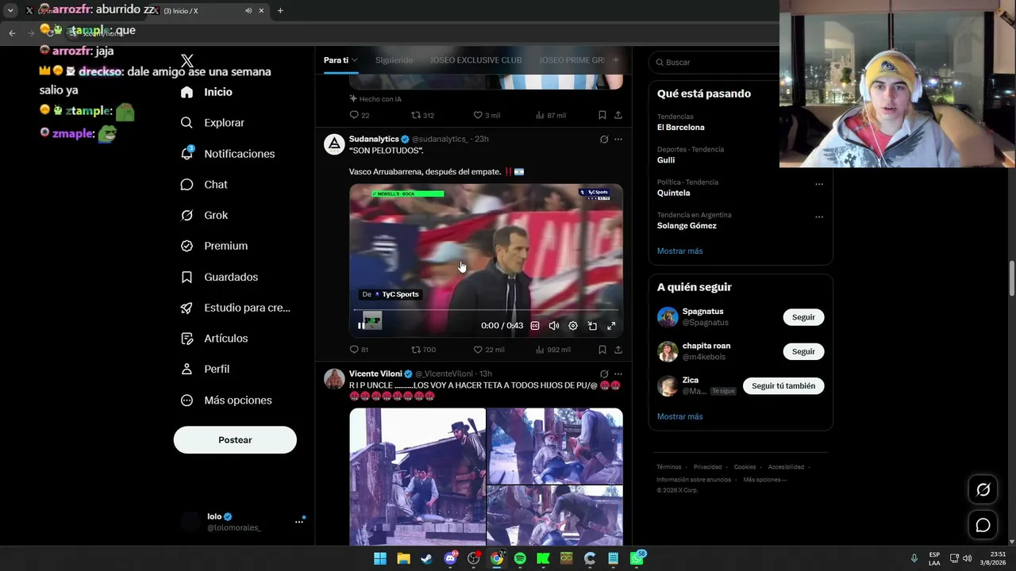The width and height of the screenshot is (1016, 571).
Task: Open a new browser tab
Action: click(x=280, y=10)
